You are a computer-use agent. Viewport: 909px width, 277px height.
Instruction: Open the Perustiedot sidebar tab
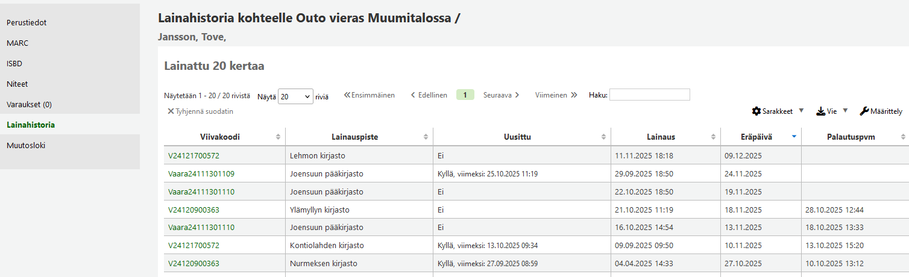tap(27, 23)
